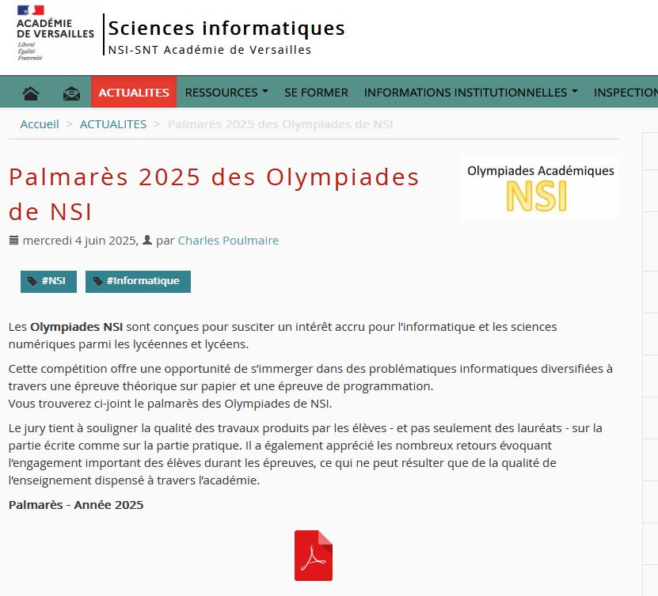Screen dimensions: 658x596
Task: Follow the ACTUALITES breadcrumb link
Action: [x=113, y=124]
